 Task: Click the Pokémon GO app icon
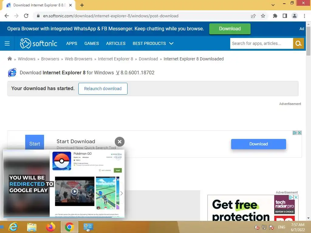(x=62, y=161)
